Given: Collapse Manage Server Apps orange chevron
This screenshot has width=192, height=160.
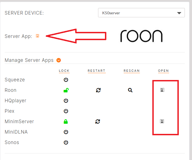Looking at the screenshot, I should pos(58,60).
